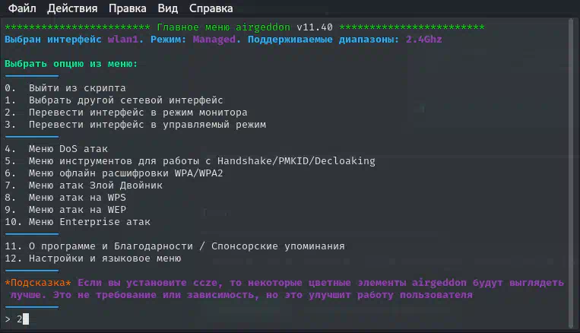Screen dimensions: 580x333
Task: Click the line with 'Handshake/PMKID/Decloaking'
Action: point(190,161)
